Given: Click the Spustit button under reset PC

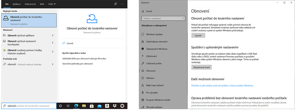Looking at the screenshot, I should coord(198,35).
